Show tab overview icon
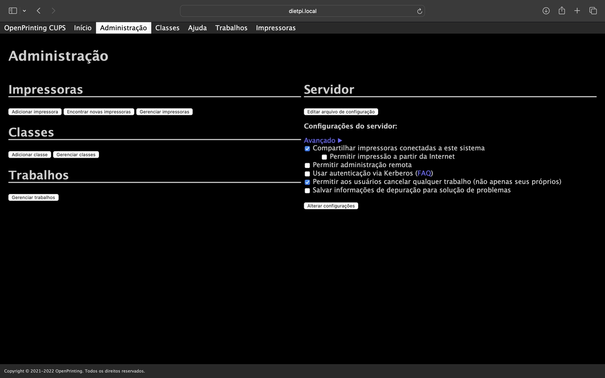This screenshot has width=605, height=378. tap(593, 11)
